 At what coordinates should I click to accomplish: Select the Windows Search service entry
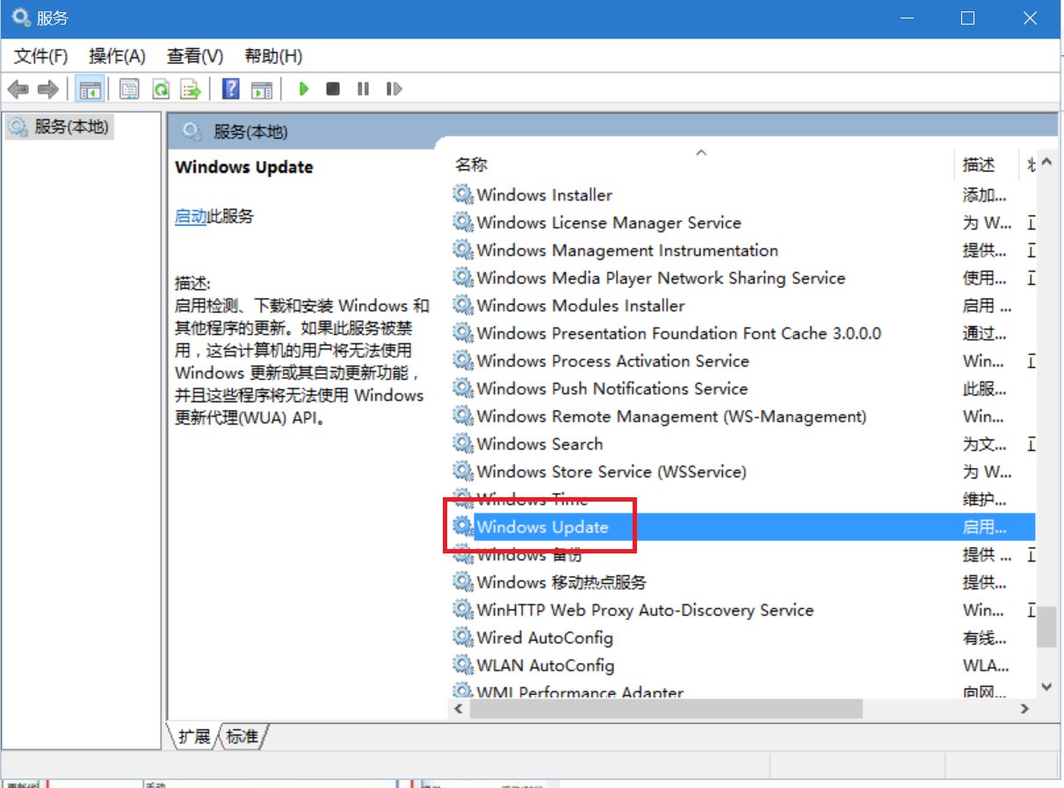tap(540, 444)
